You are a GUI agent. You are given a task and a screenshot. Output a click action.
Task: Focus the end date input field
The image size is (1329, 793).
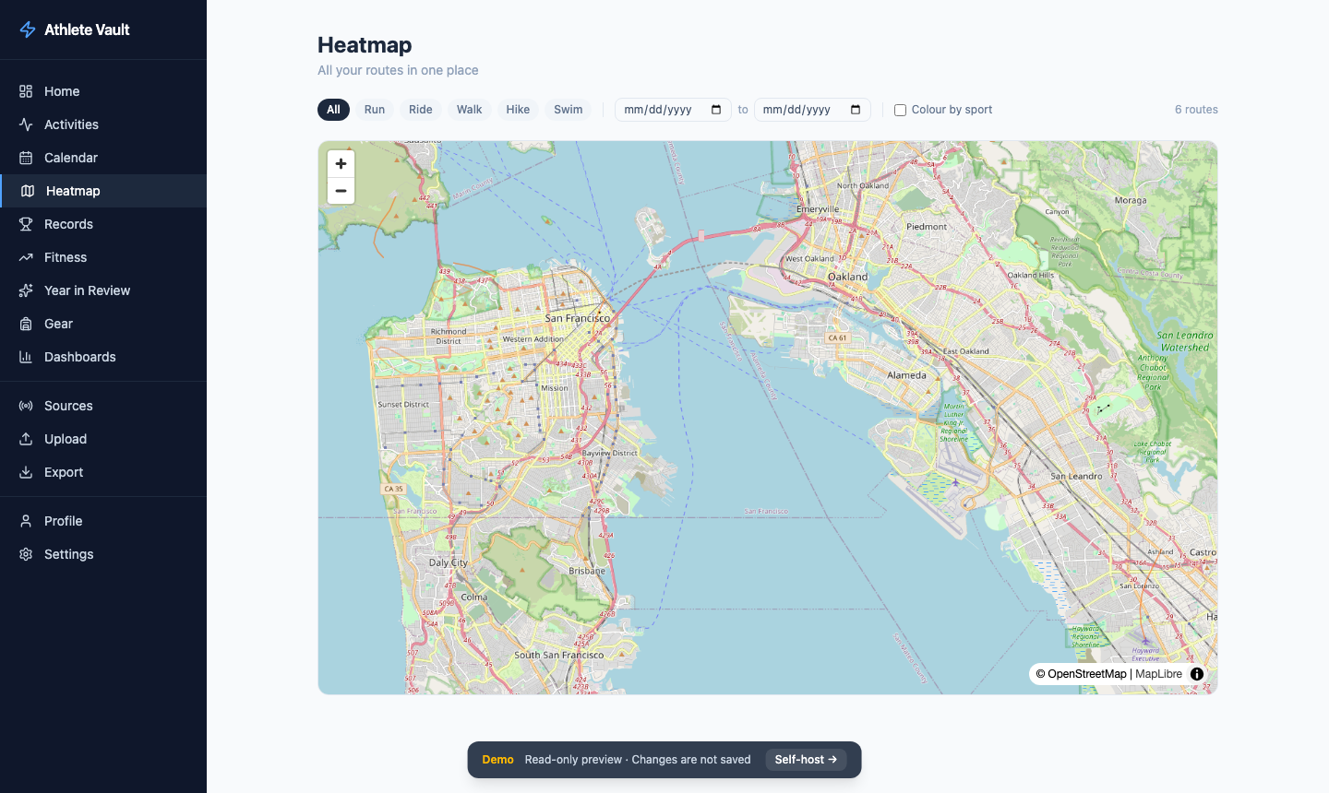coord(812,110)
